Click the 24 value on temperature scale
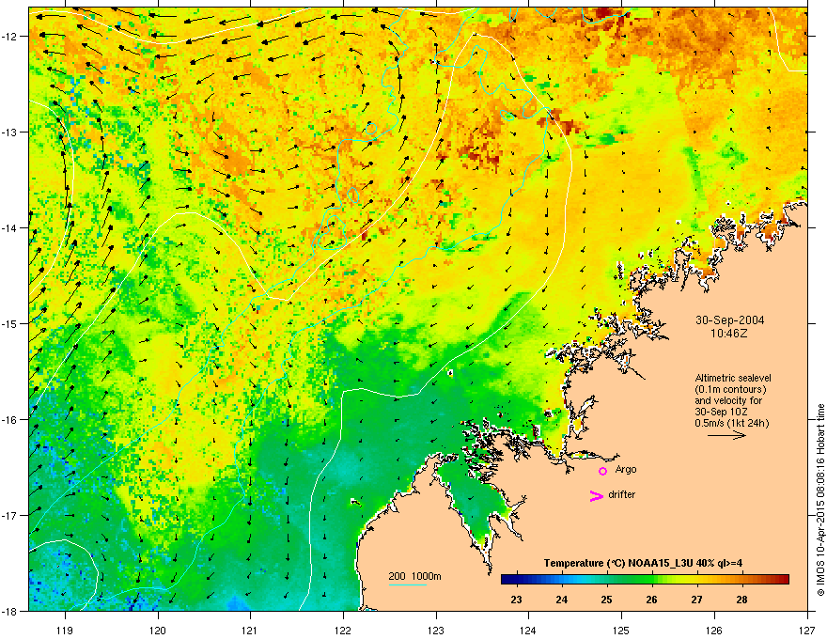 (x=562, y=600)
